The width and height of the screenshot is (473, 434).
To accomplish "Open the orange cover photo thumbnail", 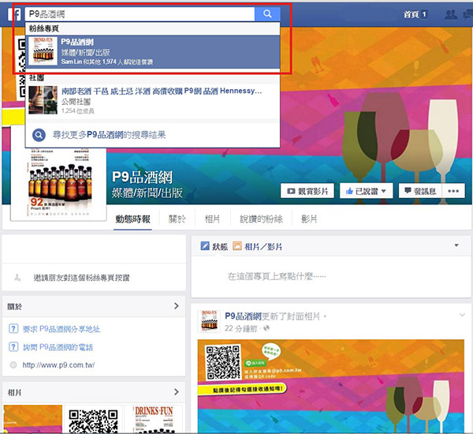I will coord(33,419).
